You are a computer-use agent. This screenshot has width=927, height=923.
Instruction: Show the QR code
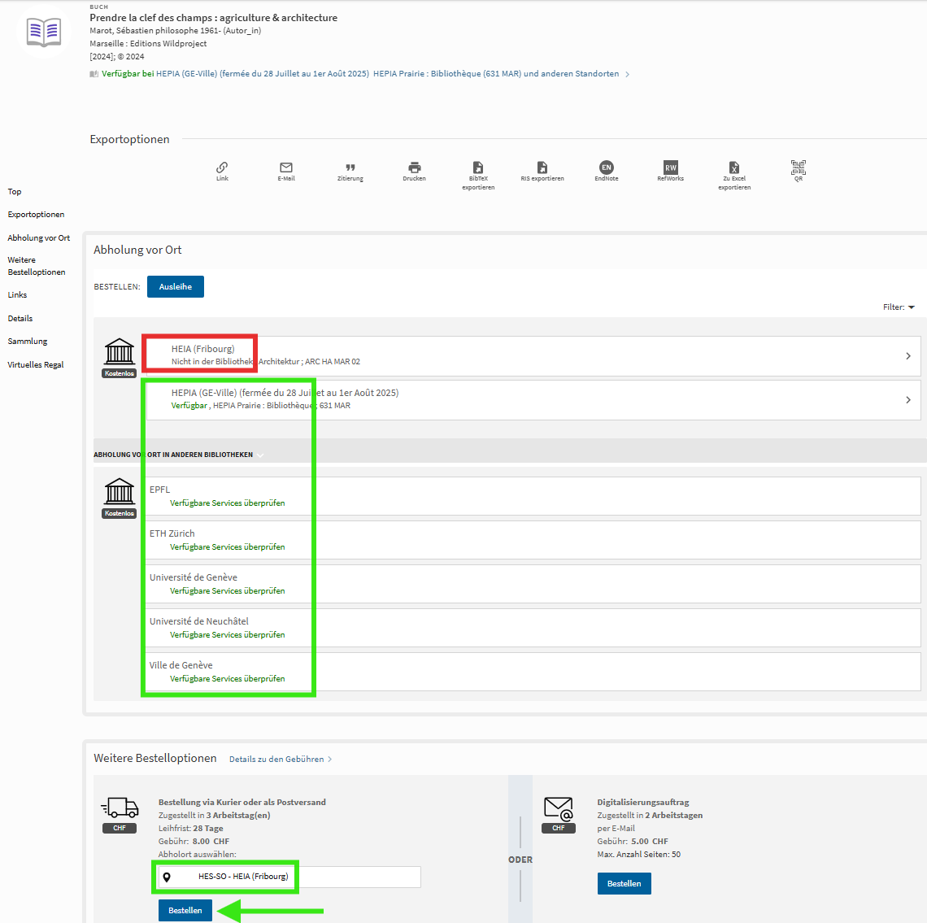pyautogui.click(x=799, y=168)
